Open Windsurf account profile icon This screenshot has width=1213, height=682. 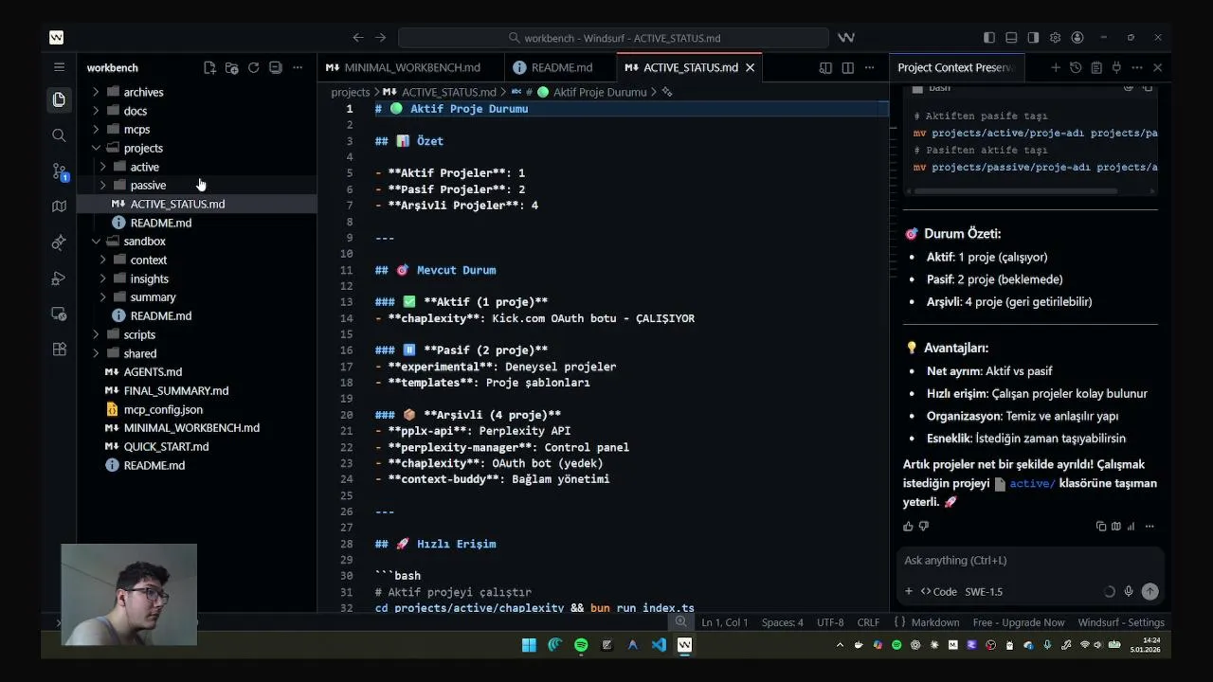tap(1077, 38)
